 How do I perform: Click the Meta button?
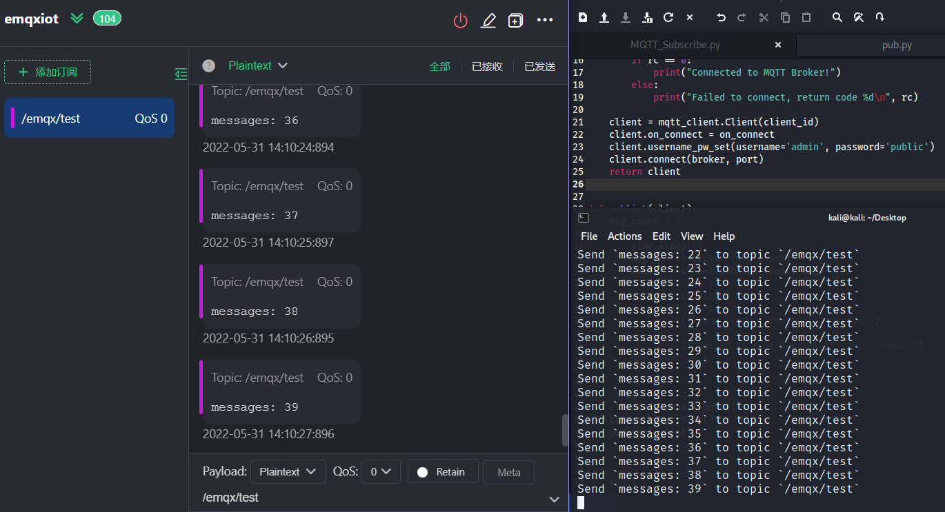tap(509, 472)
